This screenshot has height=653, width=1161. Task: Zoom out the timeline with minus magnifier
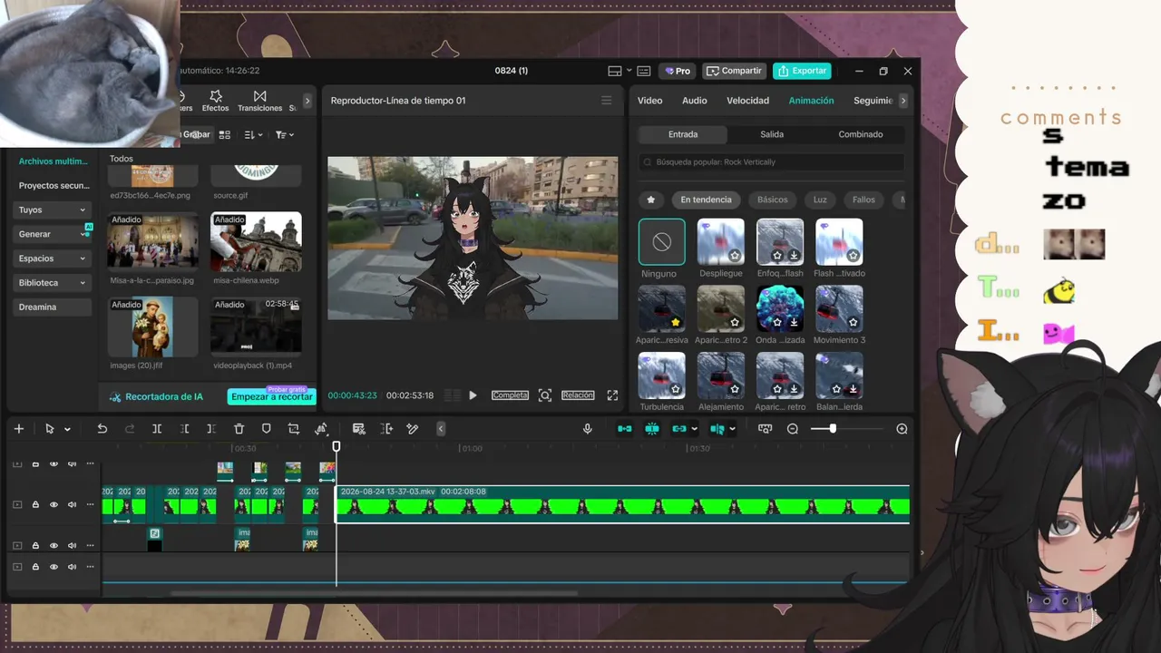coord(793,429)
